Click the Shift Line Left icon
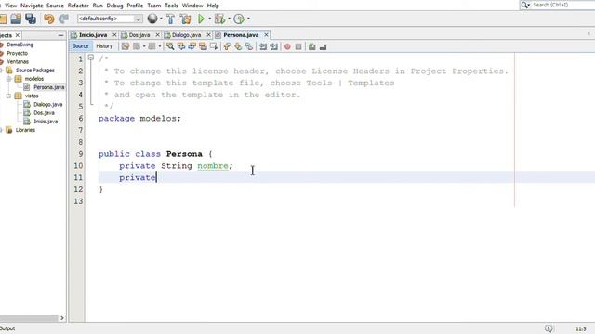595x334 pixels. 262,46
